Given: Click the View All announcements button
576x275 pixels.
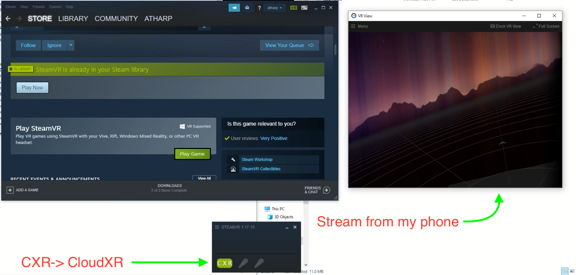Looking at the screenshot, I should pos(204,178).
